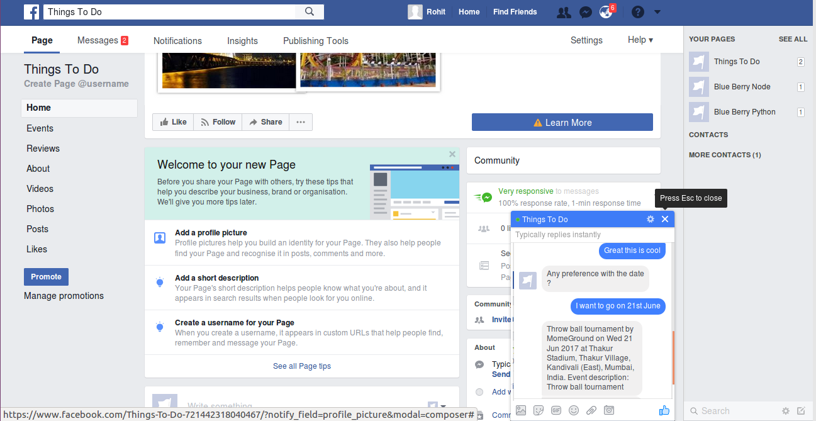Open Blue Berry Python in Your Pages
The width and height of the screenshot is (816, 421).
747,112
